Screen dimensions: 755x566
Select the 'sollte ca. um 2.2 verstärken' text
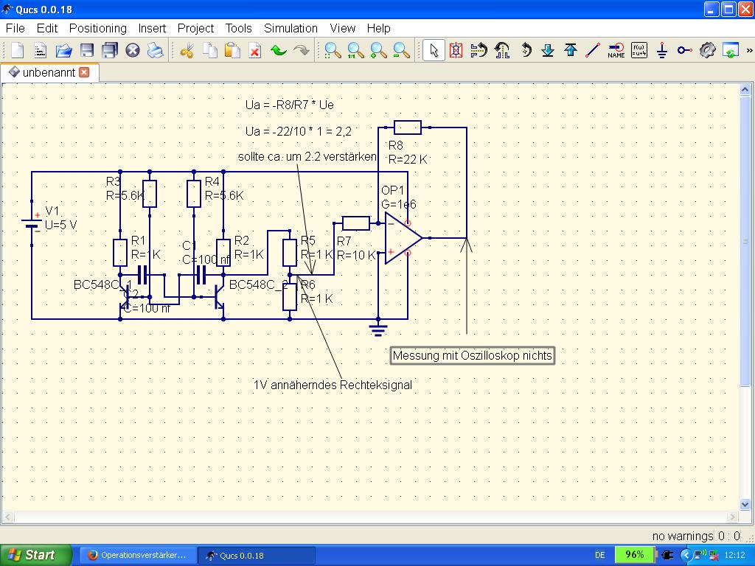tap(307, 156)
